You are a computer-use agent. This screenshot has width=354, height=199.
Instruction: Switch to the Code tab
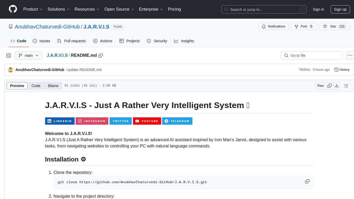(x=18, y=41)
